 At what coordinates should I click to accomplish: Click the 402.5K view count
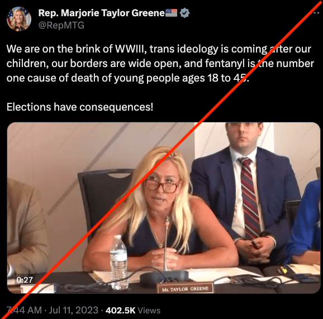pos(120,311)
